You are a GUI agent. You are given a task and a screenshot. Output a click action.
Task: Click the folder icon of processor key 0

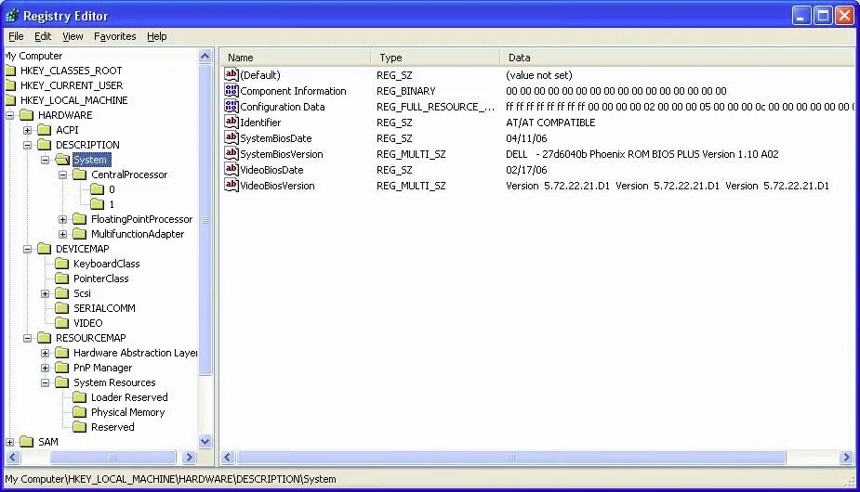pos(98,189)
